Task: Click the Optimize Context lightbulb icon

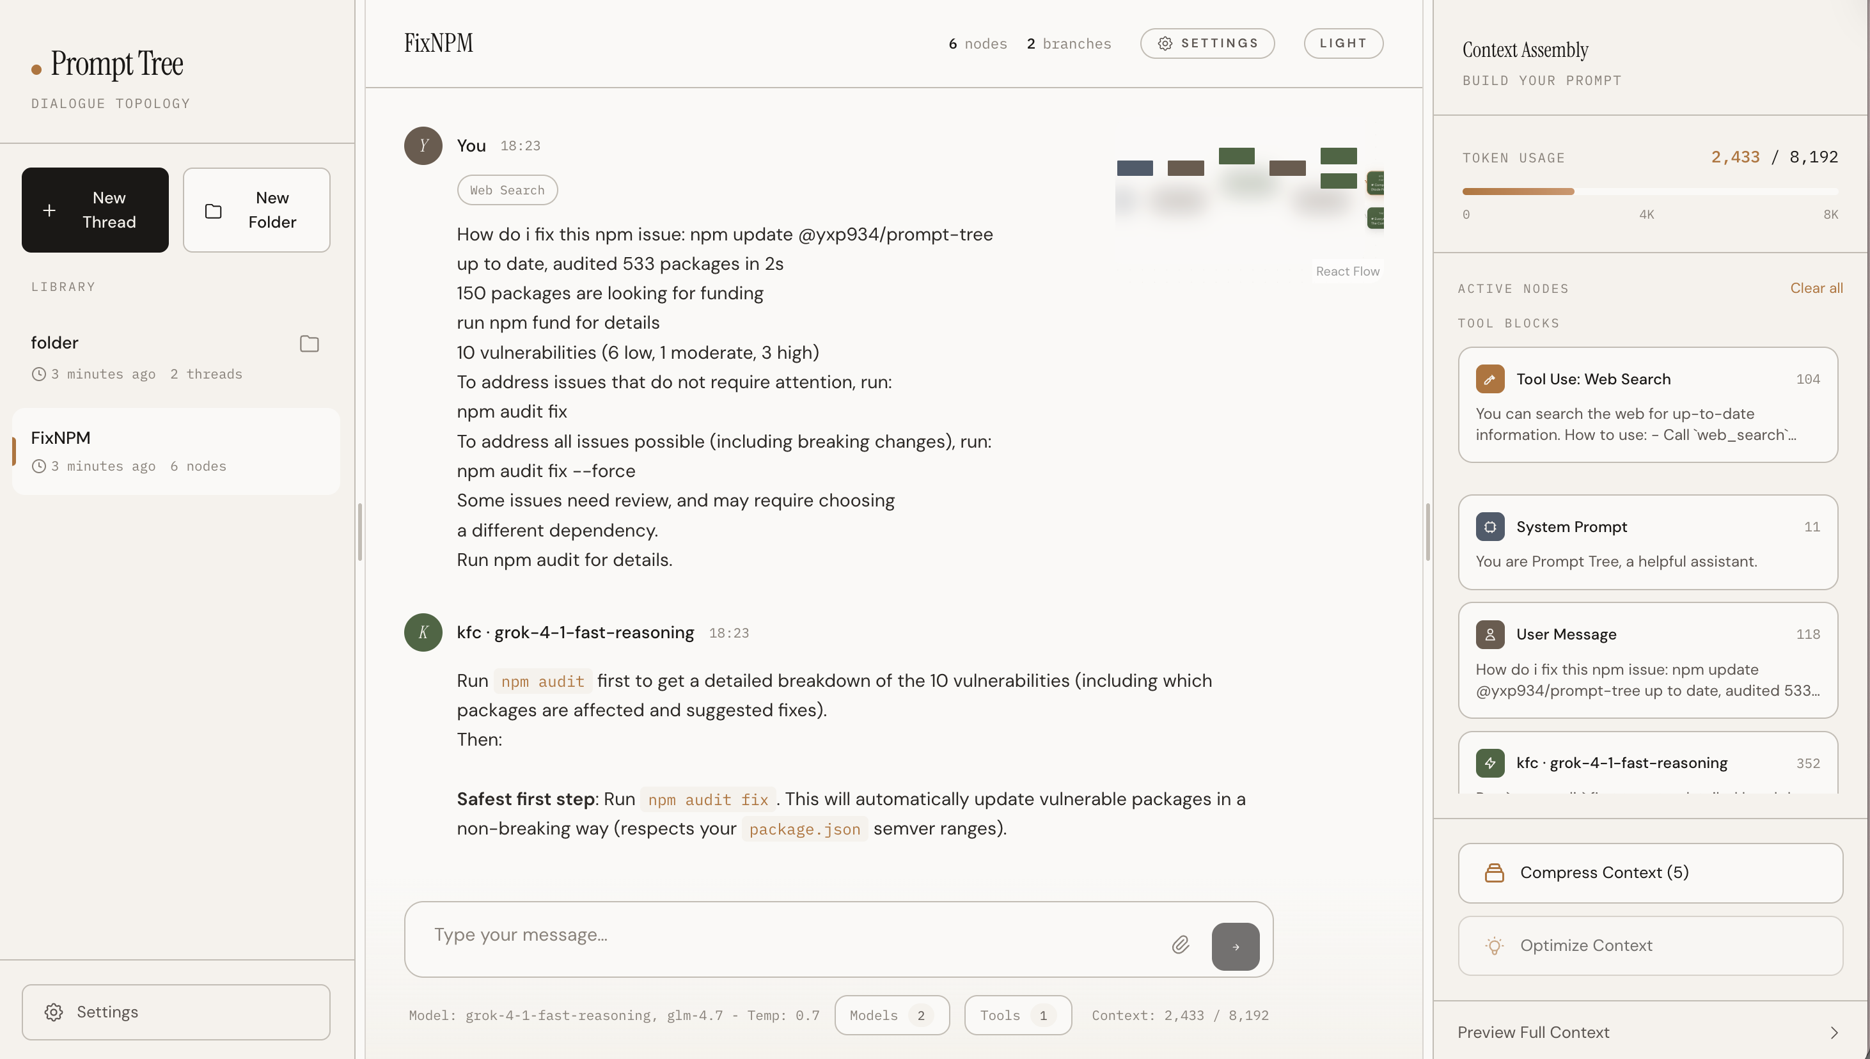Action: pos(1494,946)
